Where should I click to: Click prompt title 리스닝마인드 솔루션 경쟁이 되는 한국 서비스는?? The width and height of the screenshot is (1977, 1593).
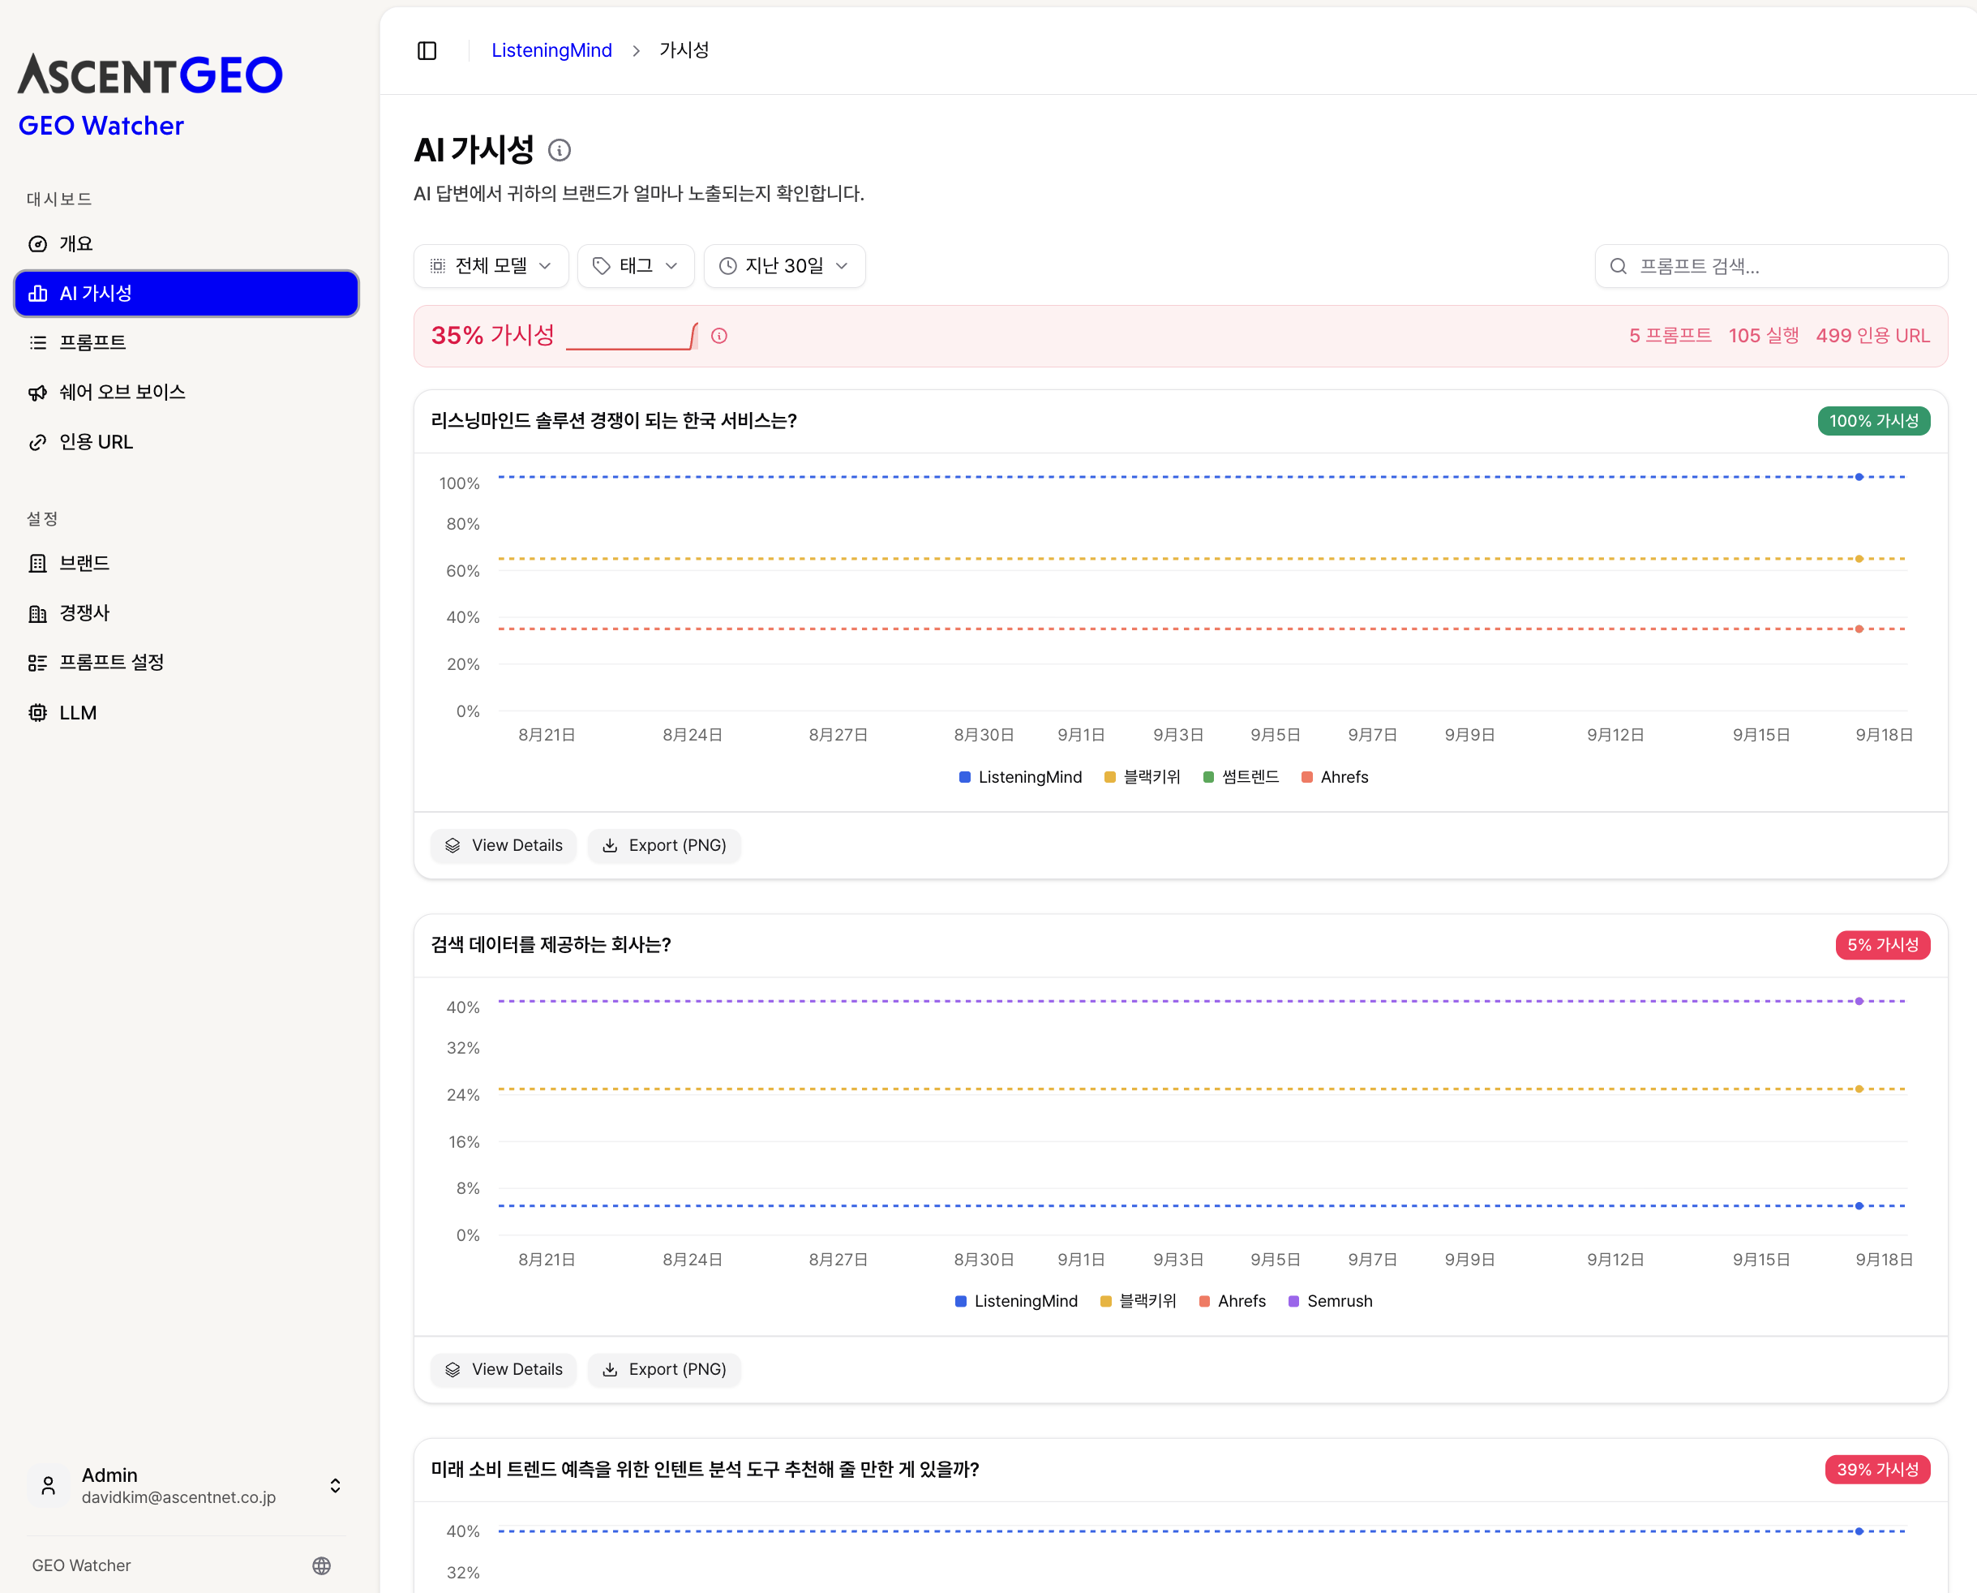(x=614, y=421)
